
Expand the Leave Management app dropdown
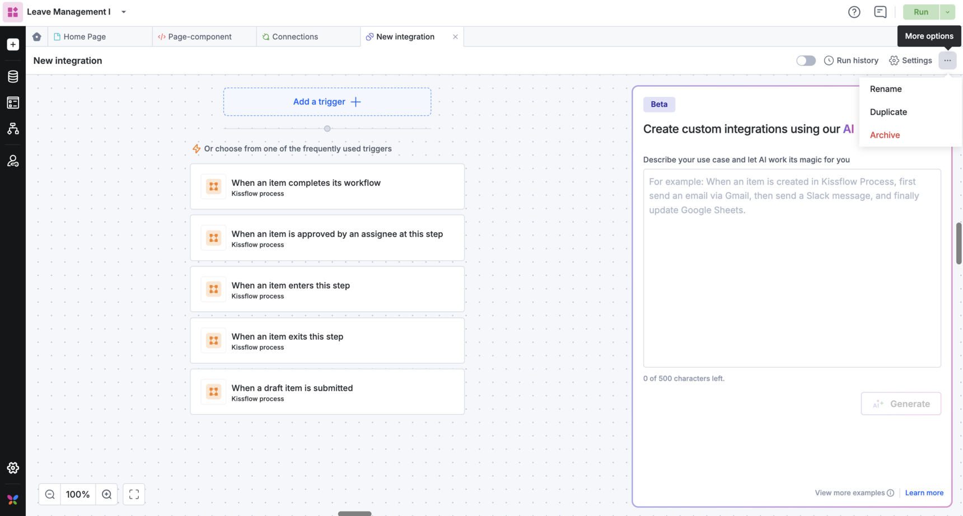124,12
